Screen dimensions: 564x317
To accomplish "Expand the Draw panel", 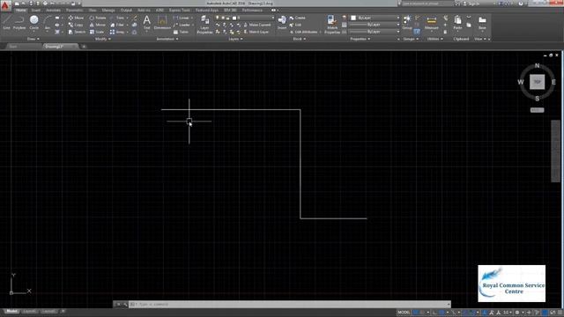I will click(x=33, y=39).
